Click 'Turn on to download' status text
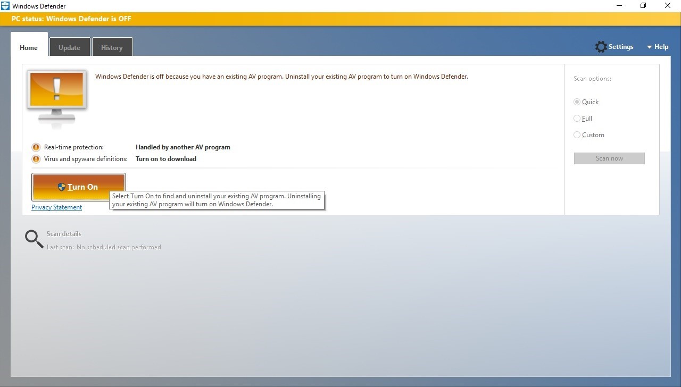Image resolution: width=681 pixels, height=387 pixels. (x=166, y=159)
